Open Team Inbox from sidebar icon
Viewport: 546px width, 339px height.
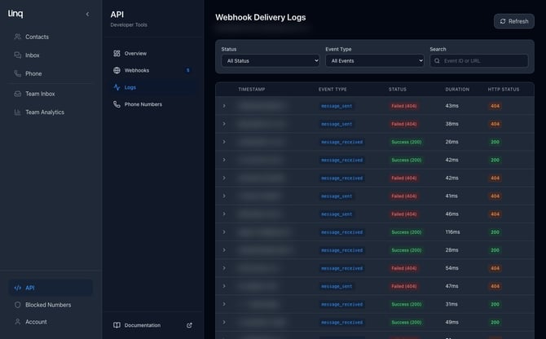[18, 94]
